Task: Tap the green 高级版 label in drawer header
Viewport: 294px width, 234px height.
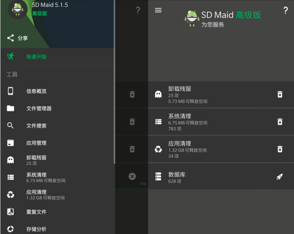Action: 39,14
